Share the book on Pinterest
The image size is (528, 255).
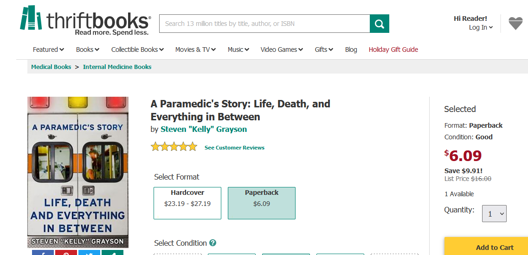66,253
